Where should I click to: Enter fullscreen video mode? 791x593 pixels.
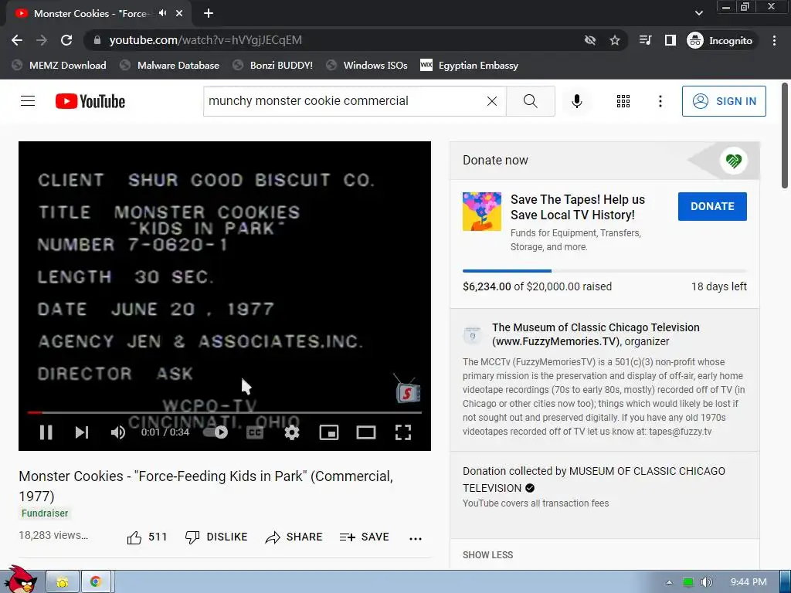(x=402, y=432)
